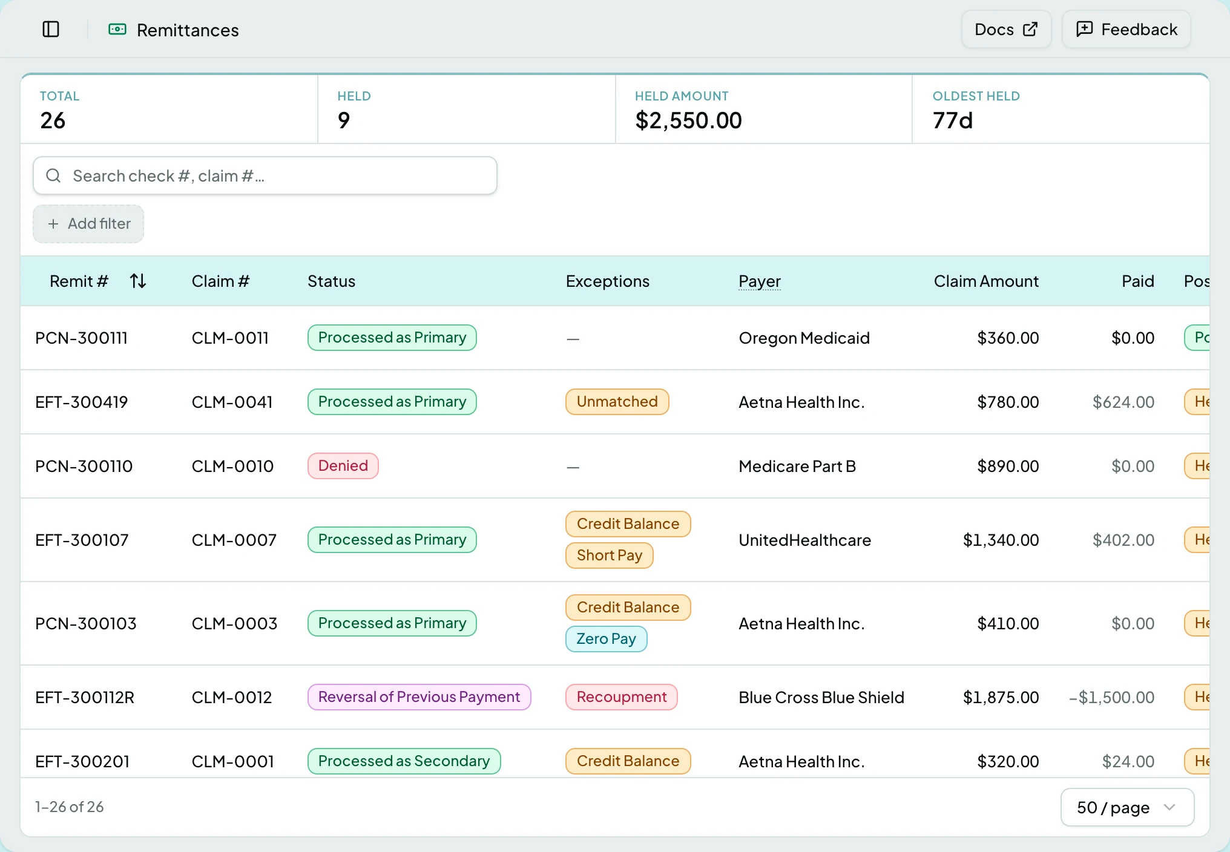Select remit EFT-300112R
1230x852 pixels.
coord(85,697)
